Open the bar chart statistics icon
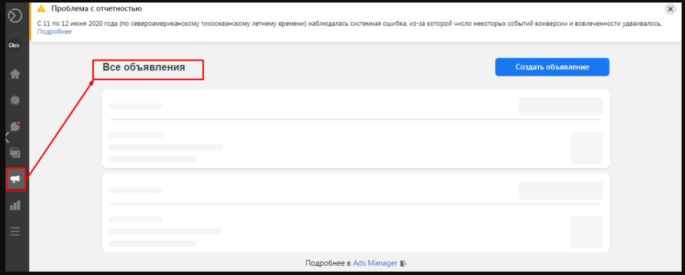This screenshot has width=685, height=275. (x=15, y=206)
